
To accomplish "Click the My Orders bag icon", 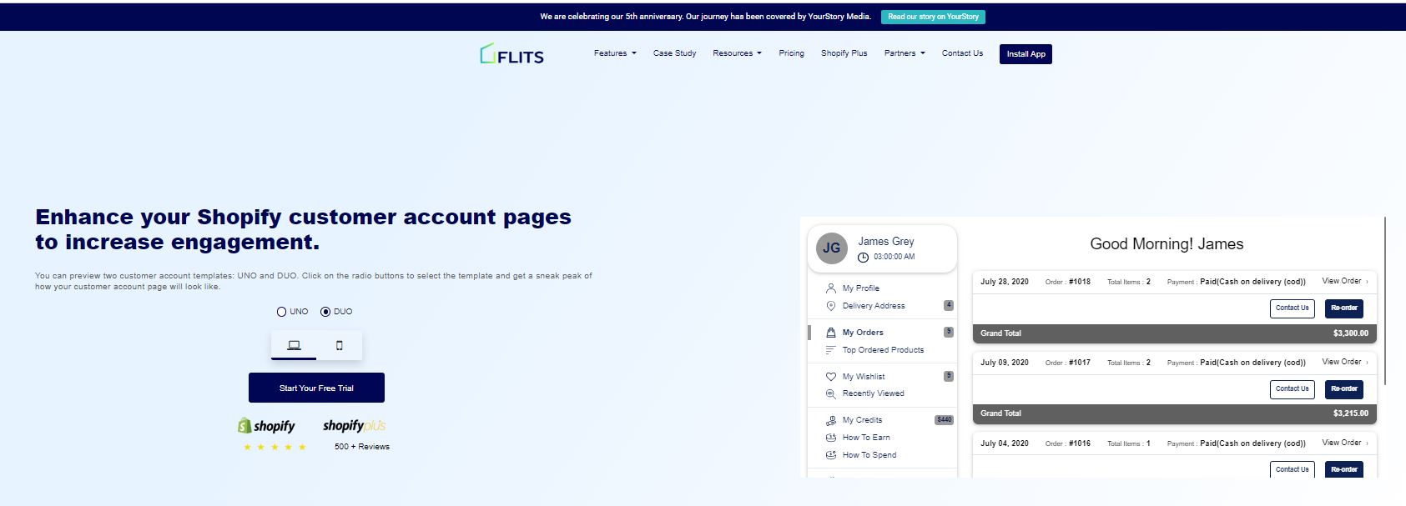I will coord(830,333).
